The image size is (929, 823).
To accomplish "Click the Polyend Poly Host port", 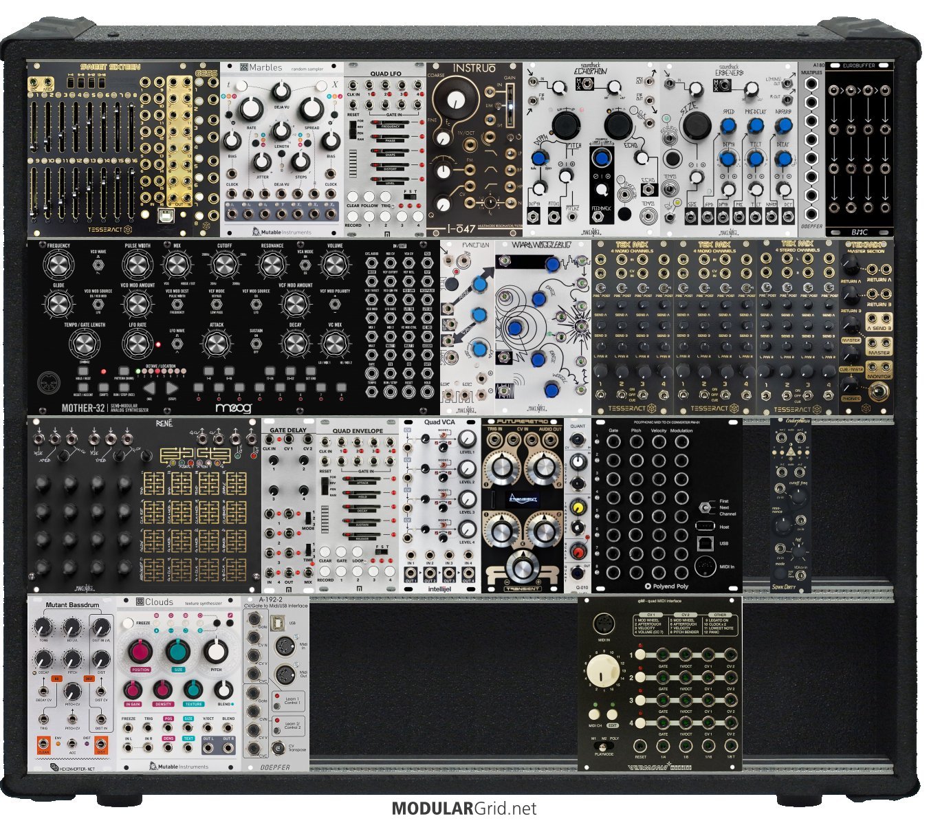I will pyautogui.click(x=703, y=526).
